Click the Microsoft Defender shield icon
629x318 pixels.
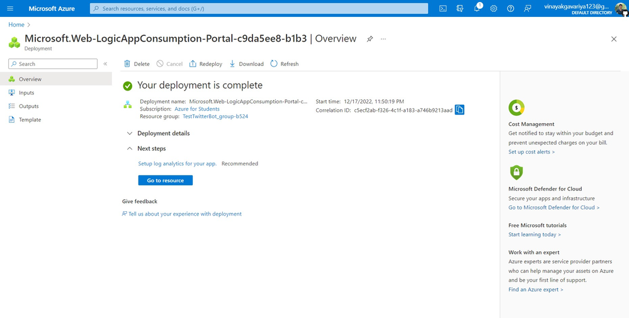tap(516, 172)
